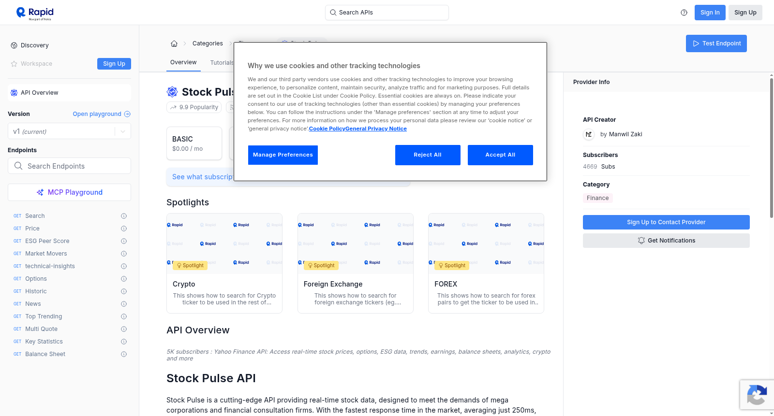Click the 9.9 Popularity badge

(x=194, y=107)
